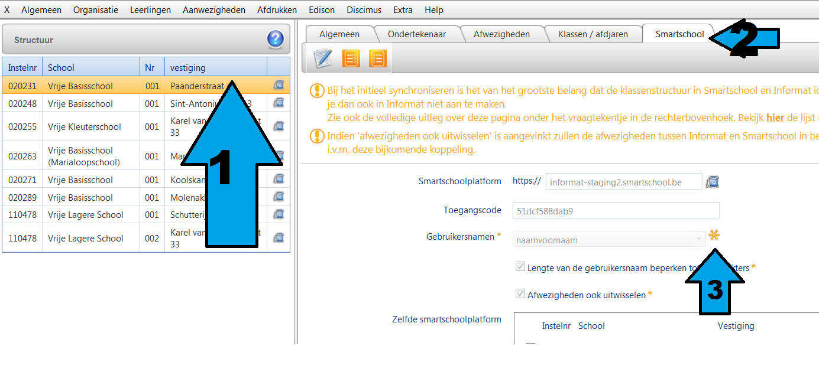Click Nr cell '002' of Vrije Lagere School
This screenshot has height=372, width=819.
152,238
